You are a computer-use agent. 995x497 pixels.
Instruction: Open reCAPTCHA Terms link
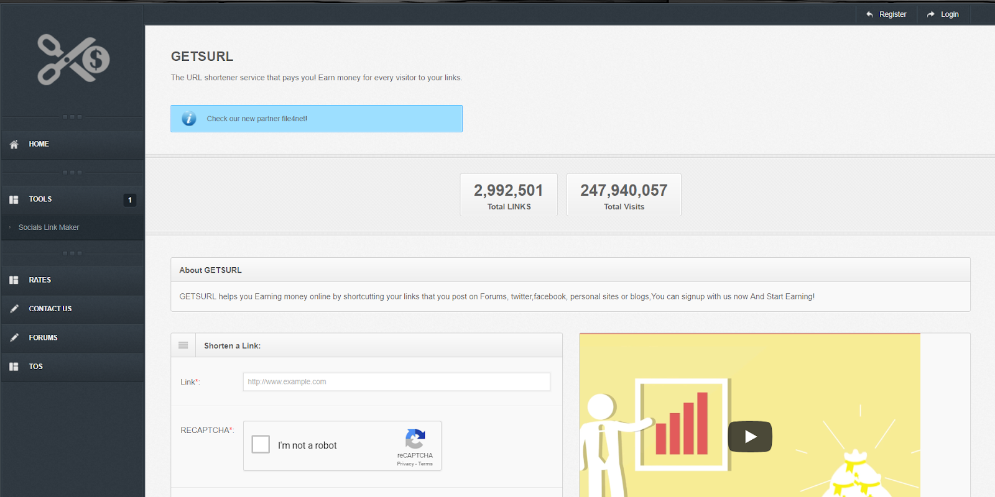point(425,464)
